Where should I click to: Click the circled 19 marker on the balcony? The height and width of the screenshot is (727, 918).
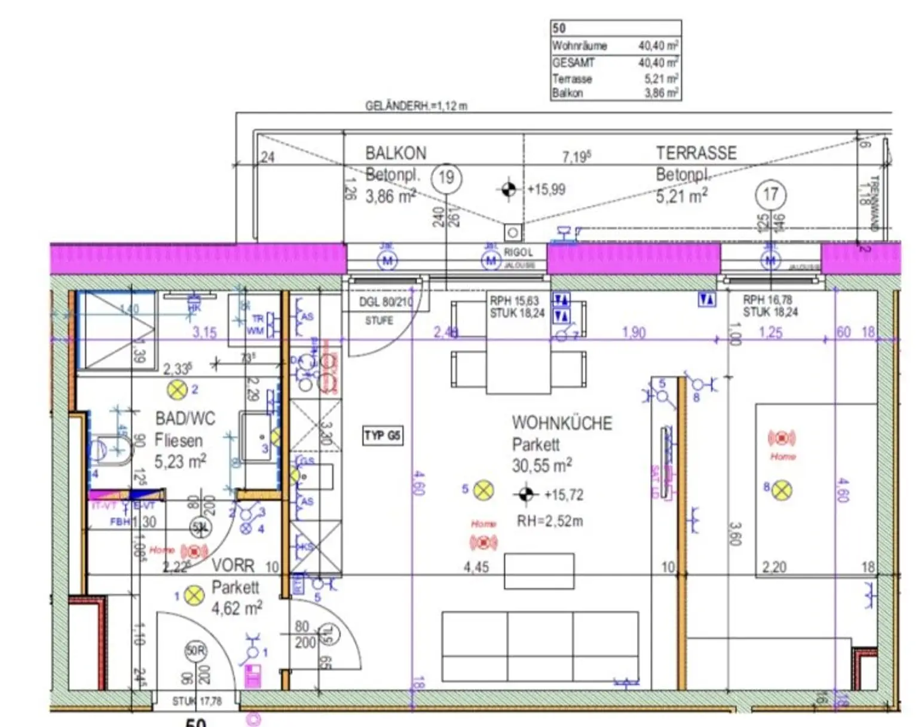click(446, 178)
